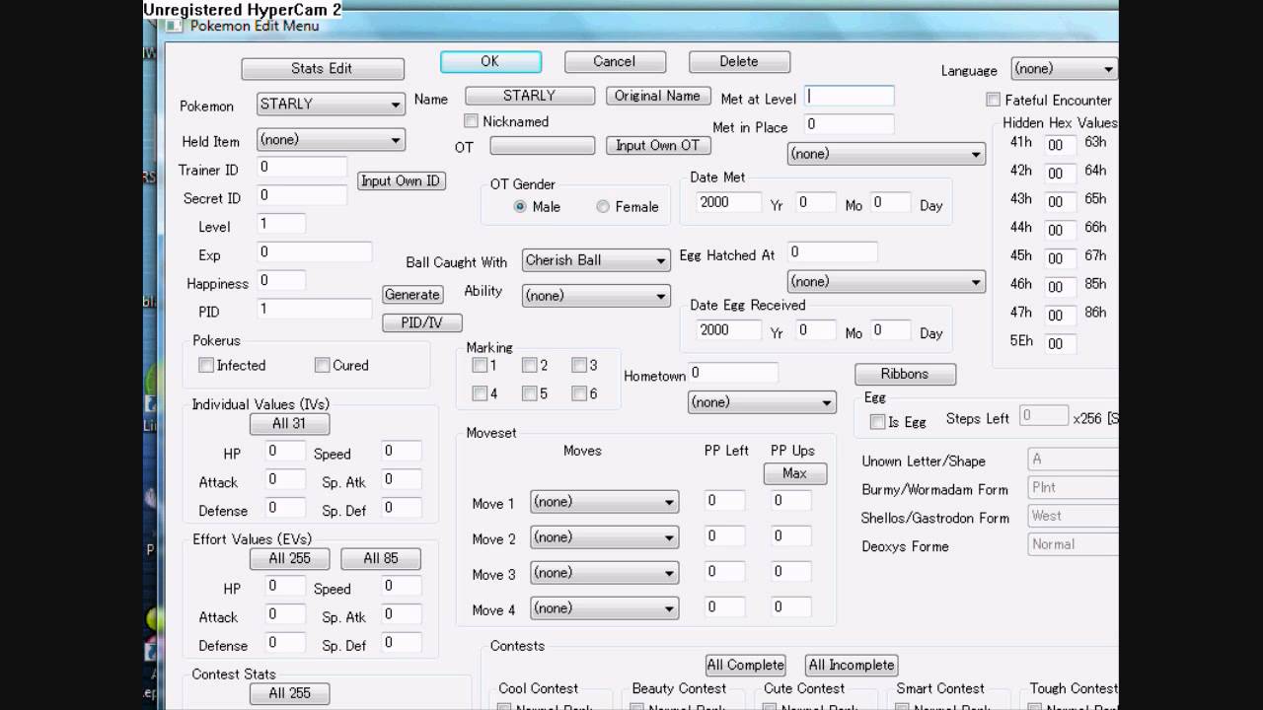1263x710 pixels.
Task: Click the Hometown number field
Action: click(733, 373)
